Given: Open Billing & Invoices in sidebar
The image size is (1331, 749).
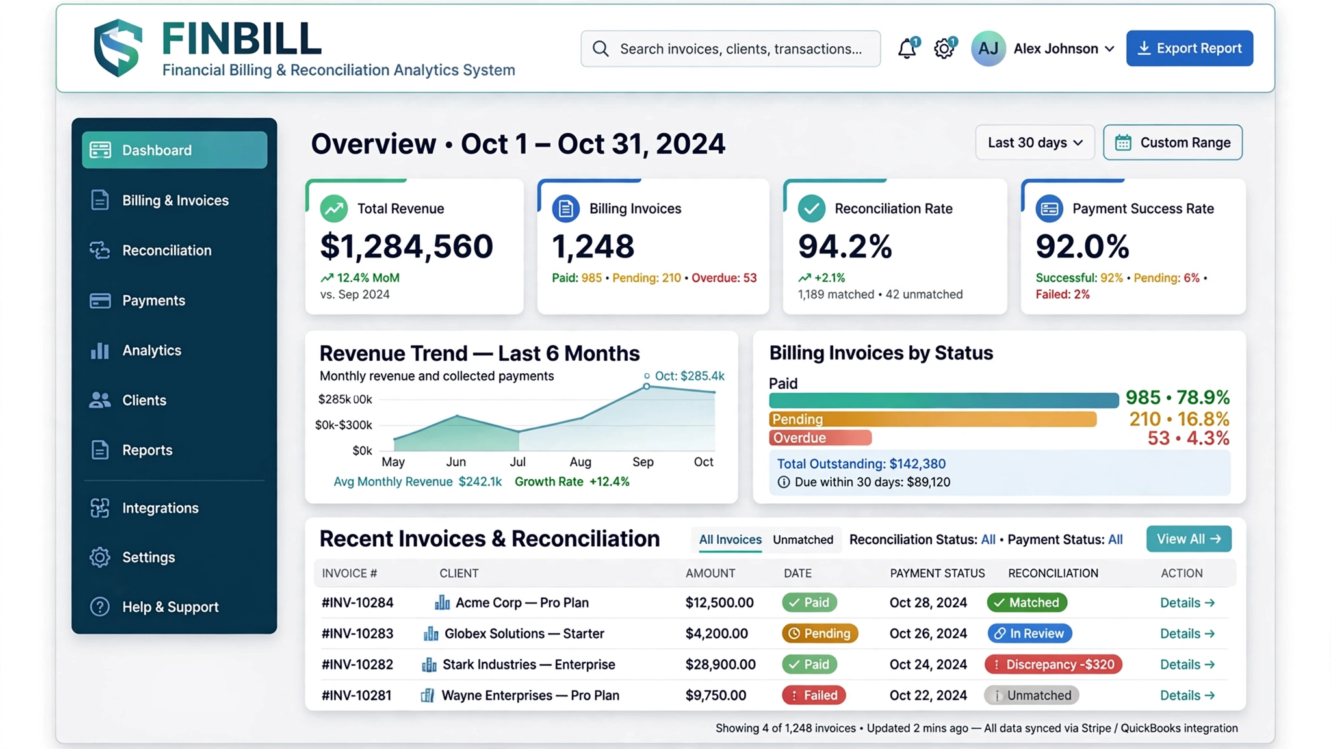Looking at the screenshot, I should pos(174,200).
